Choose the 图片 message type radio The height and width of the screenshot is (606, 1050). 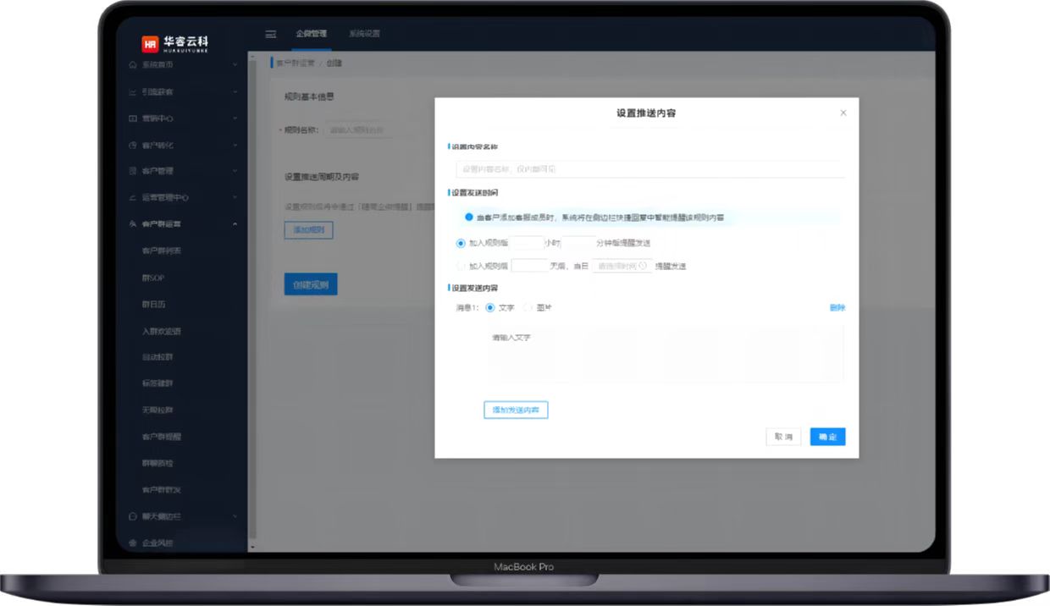pos(528,308)
